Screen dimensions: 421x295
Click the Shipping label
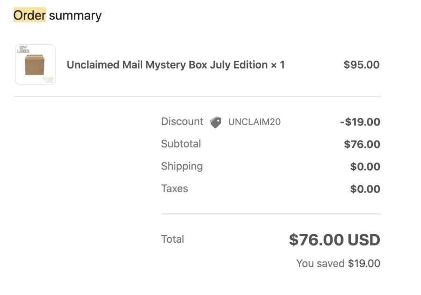[182, 166]
